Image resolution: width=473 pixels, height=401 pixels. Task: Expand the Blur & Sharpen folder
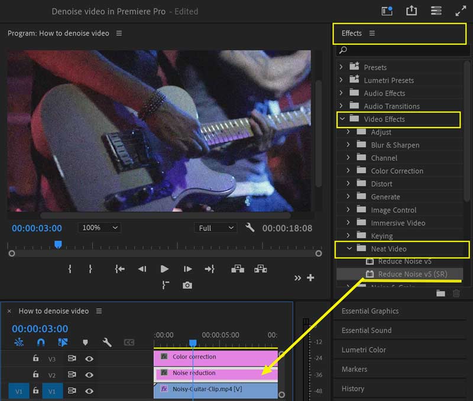coord(348,145)
